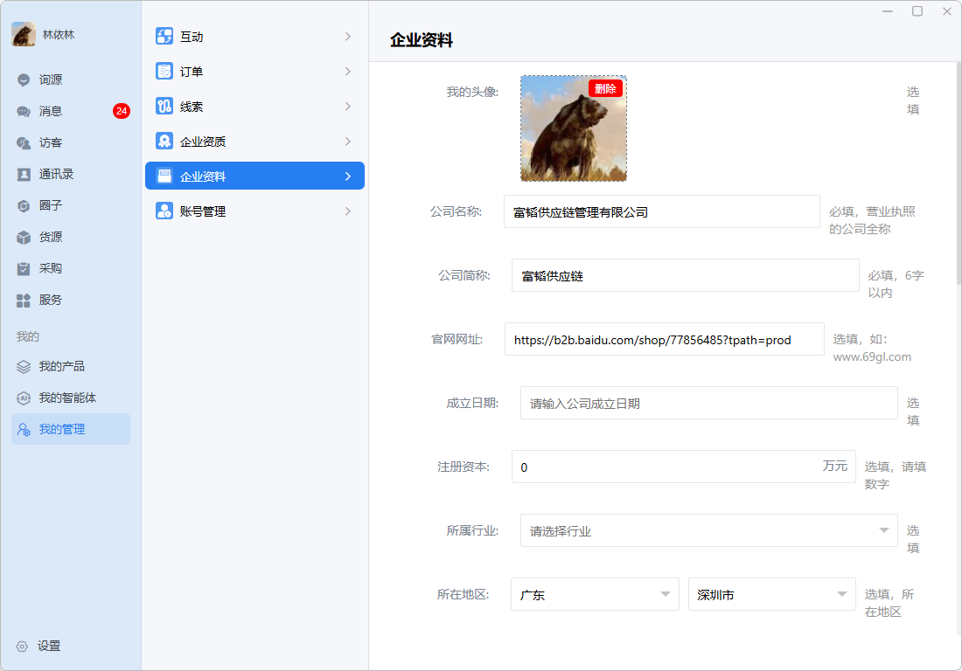This screenshot has height=671, width=962.
Task: Maximize the window
Action: coord(917,11)
